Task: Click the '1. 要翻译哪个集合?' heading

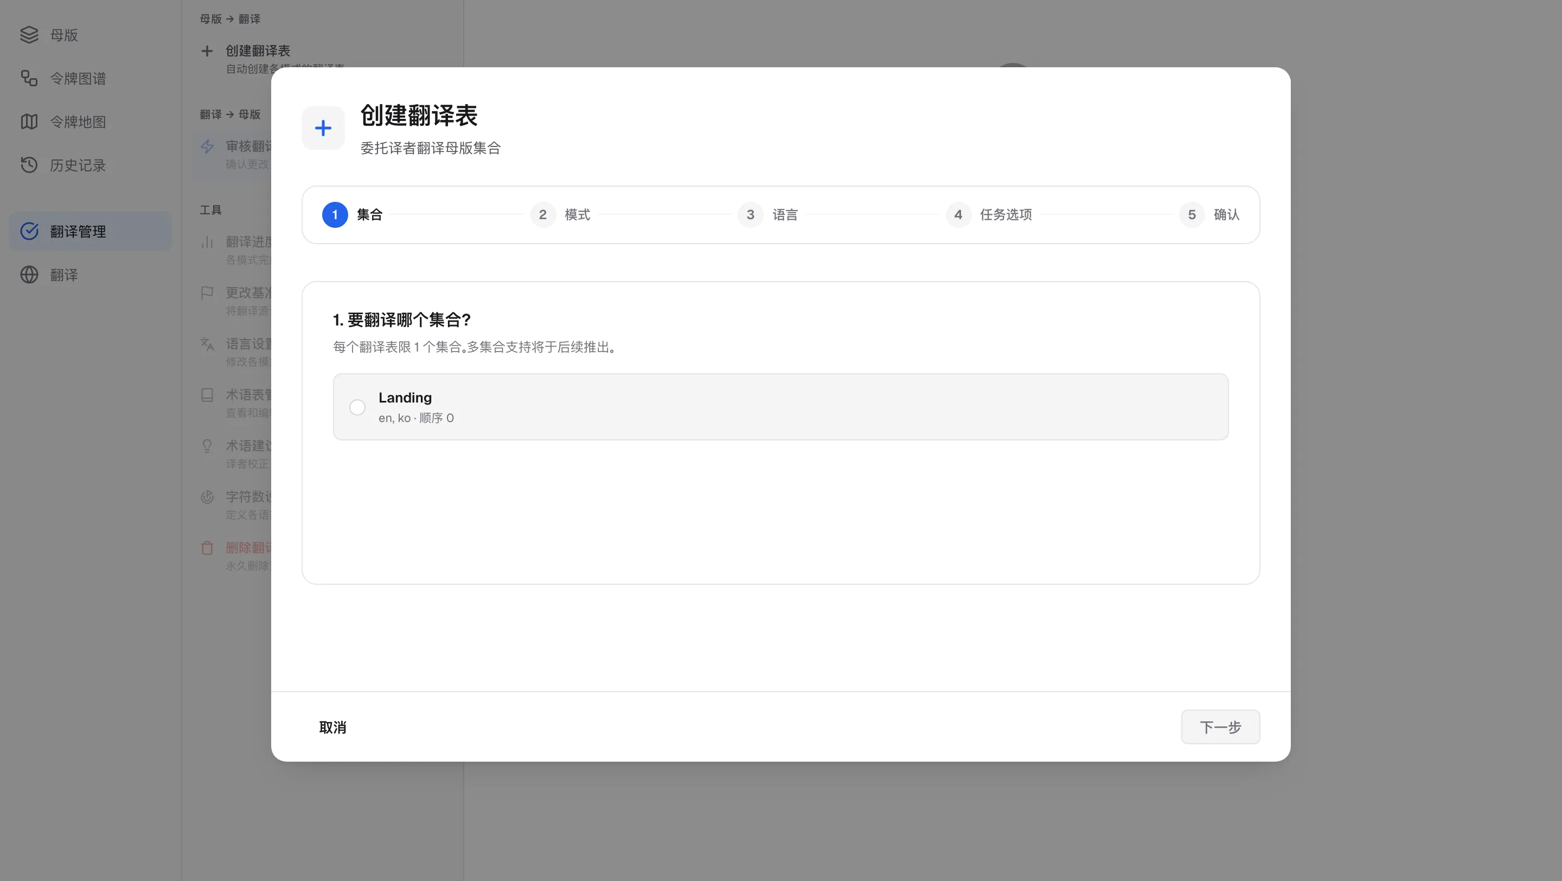Action: (x=401, y=320)
